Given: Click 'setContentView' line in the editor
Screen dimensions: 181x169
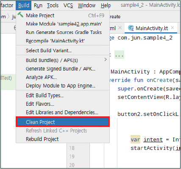Looking at the screenshot, I should pos(149,97).
